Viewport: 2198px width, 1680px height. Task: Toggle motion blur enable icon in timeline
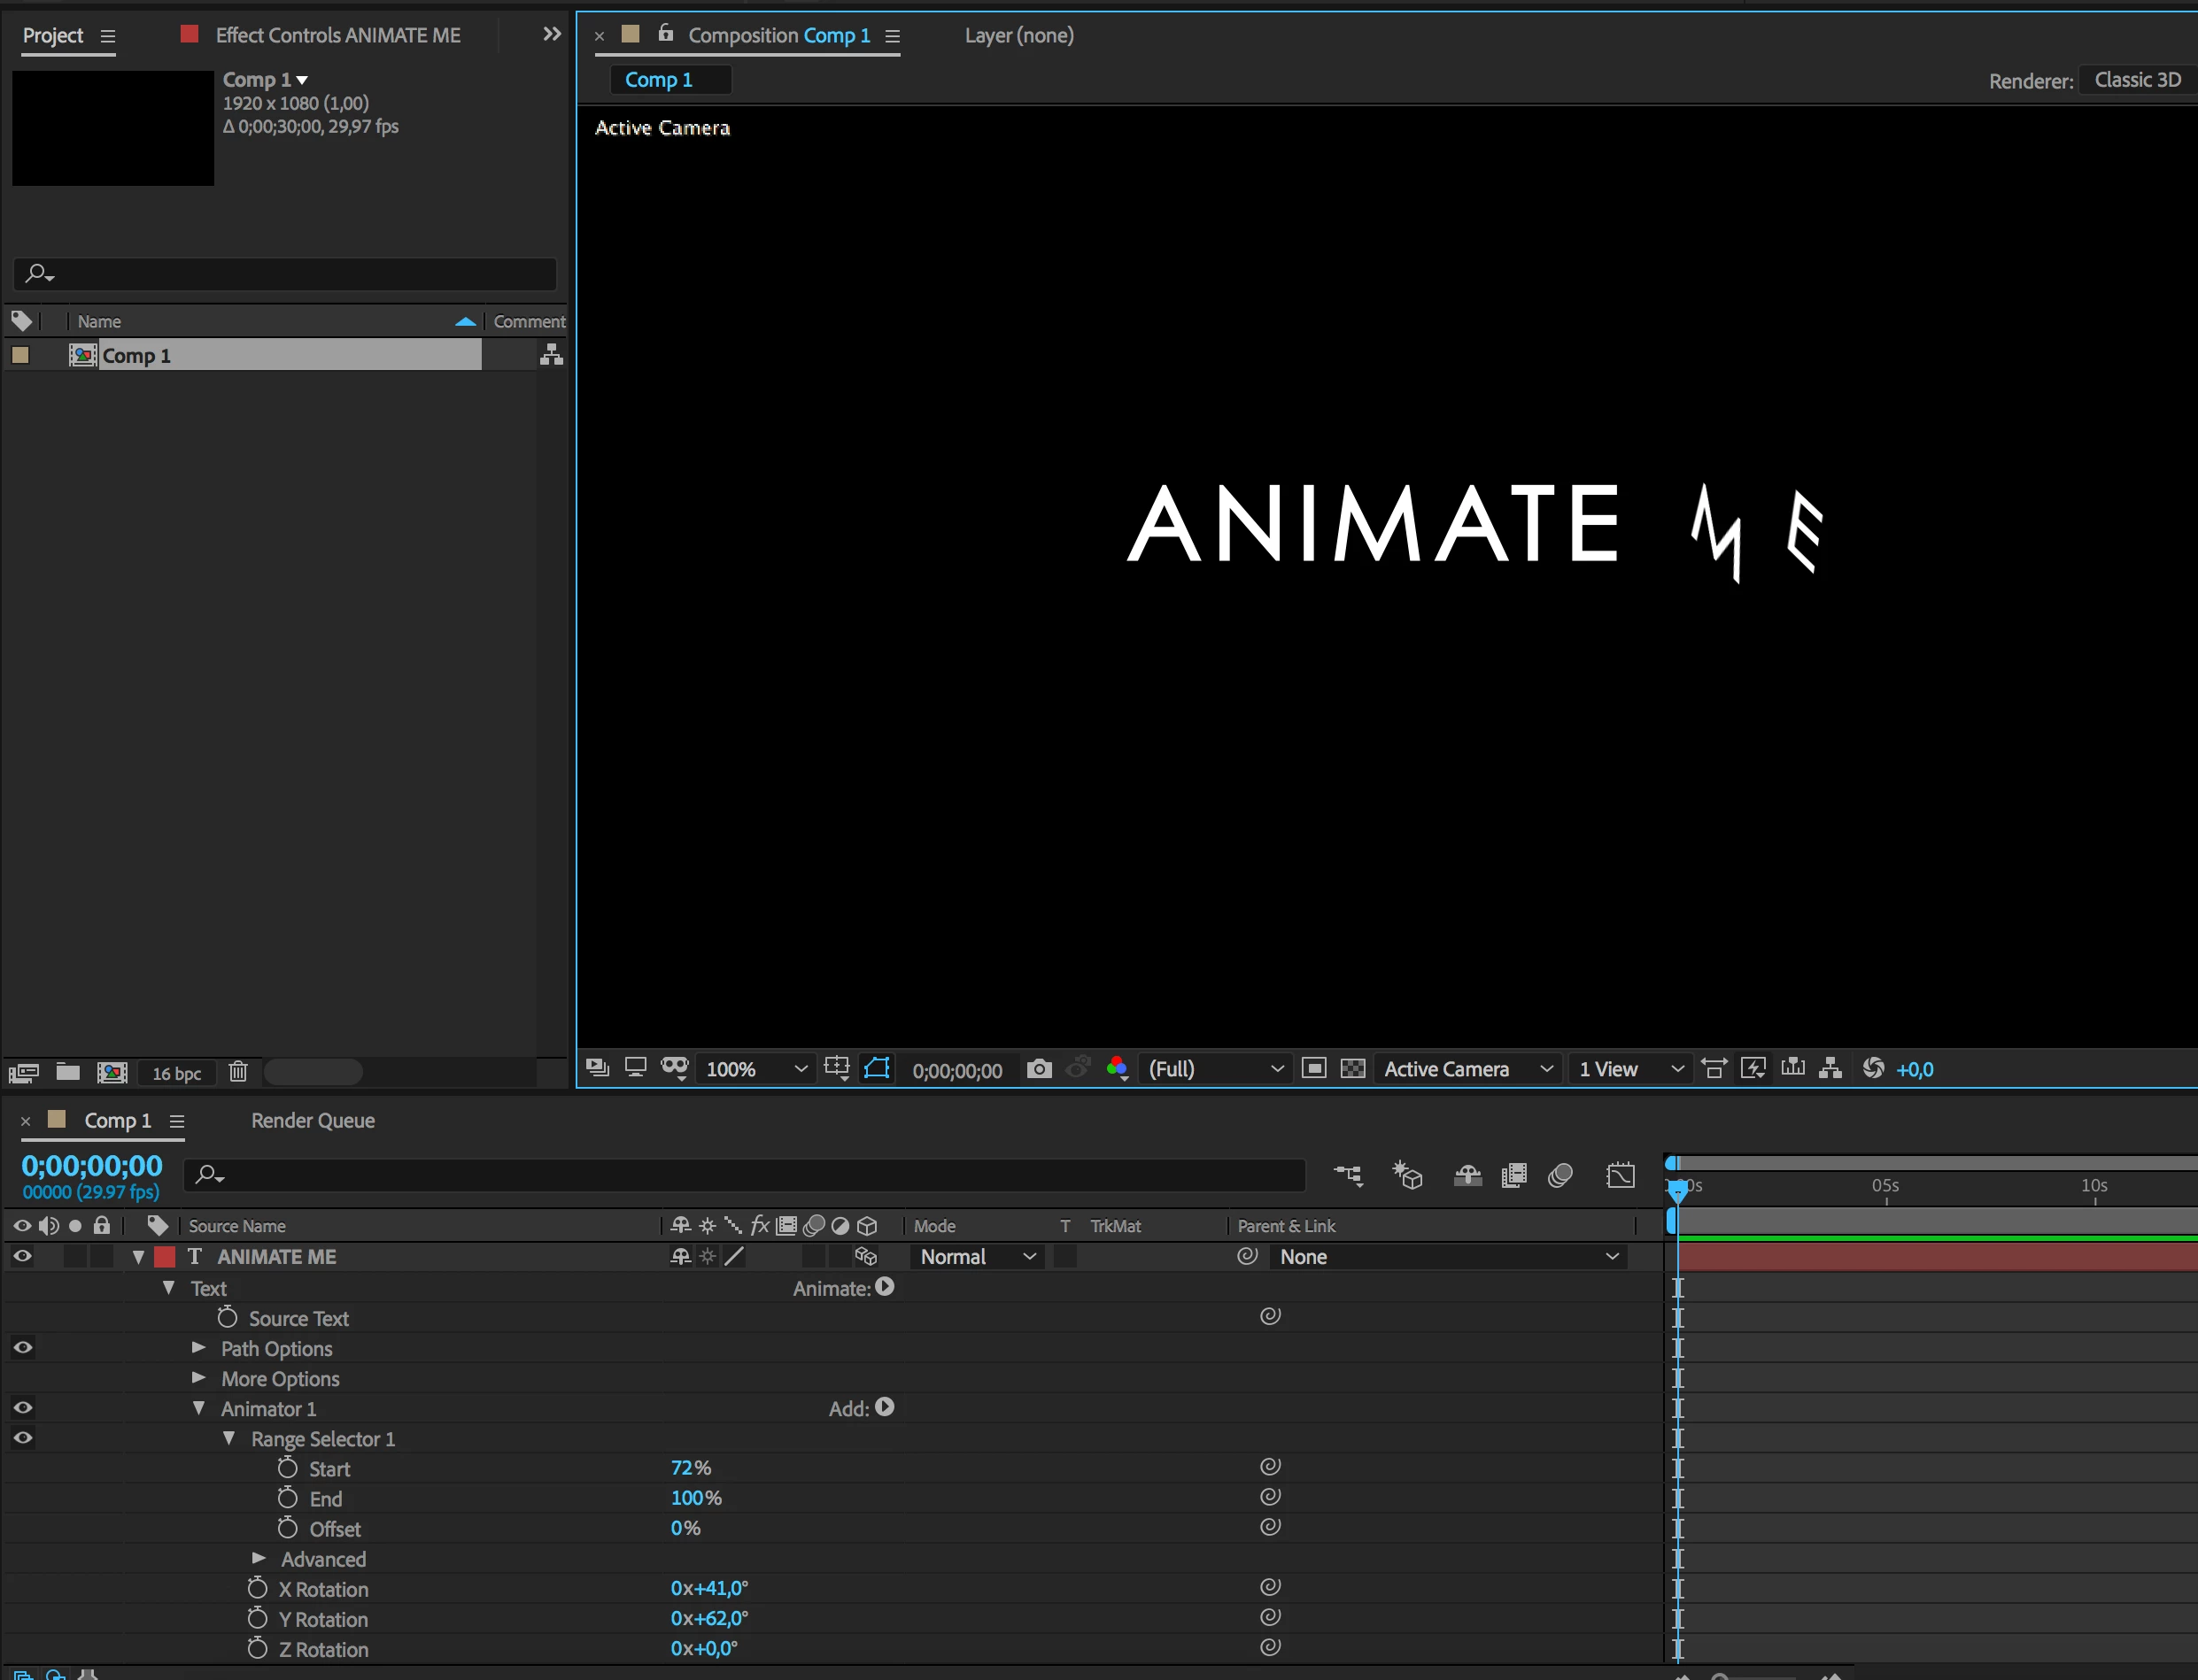[x=1559, y=1175]
